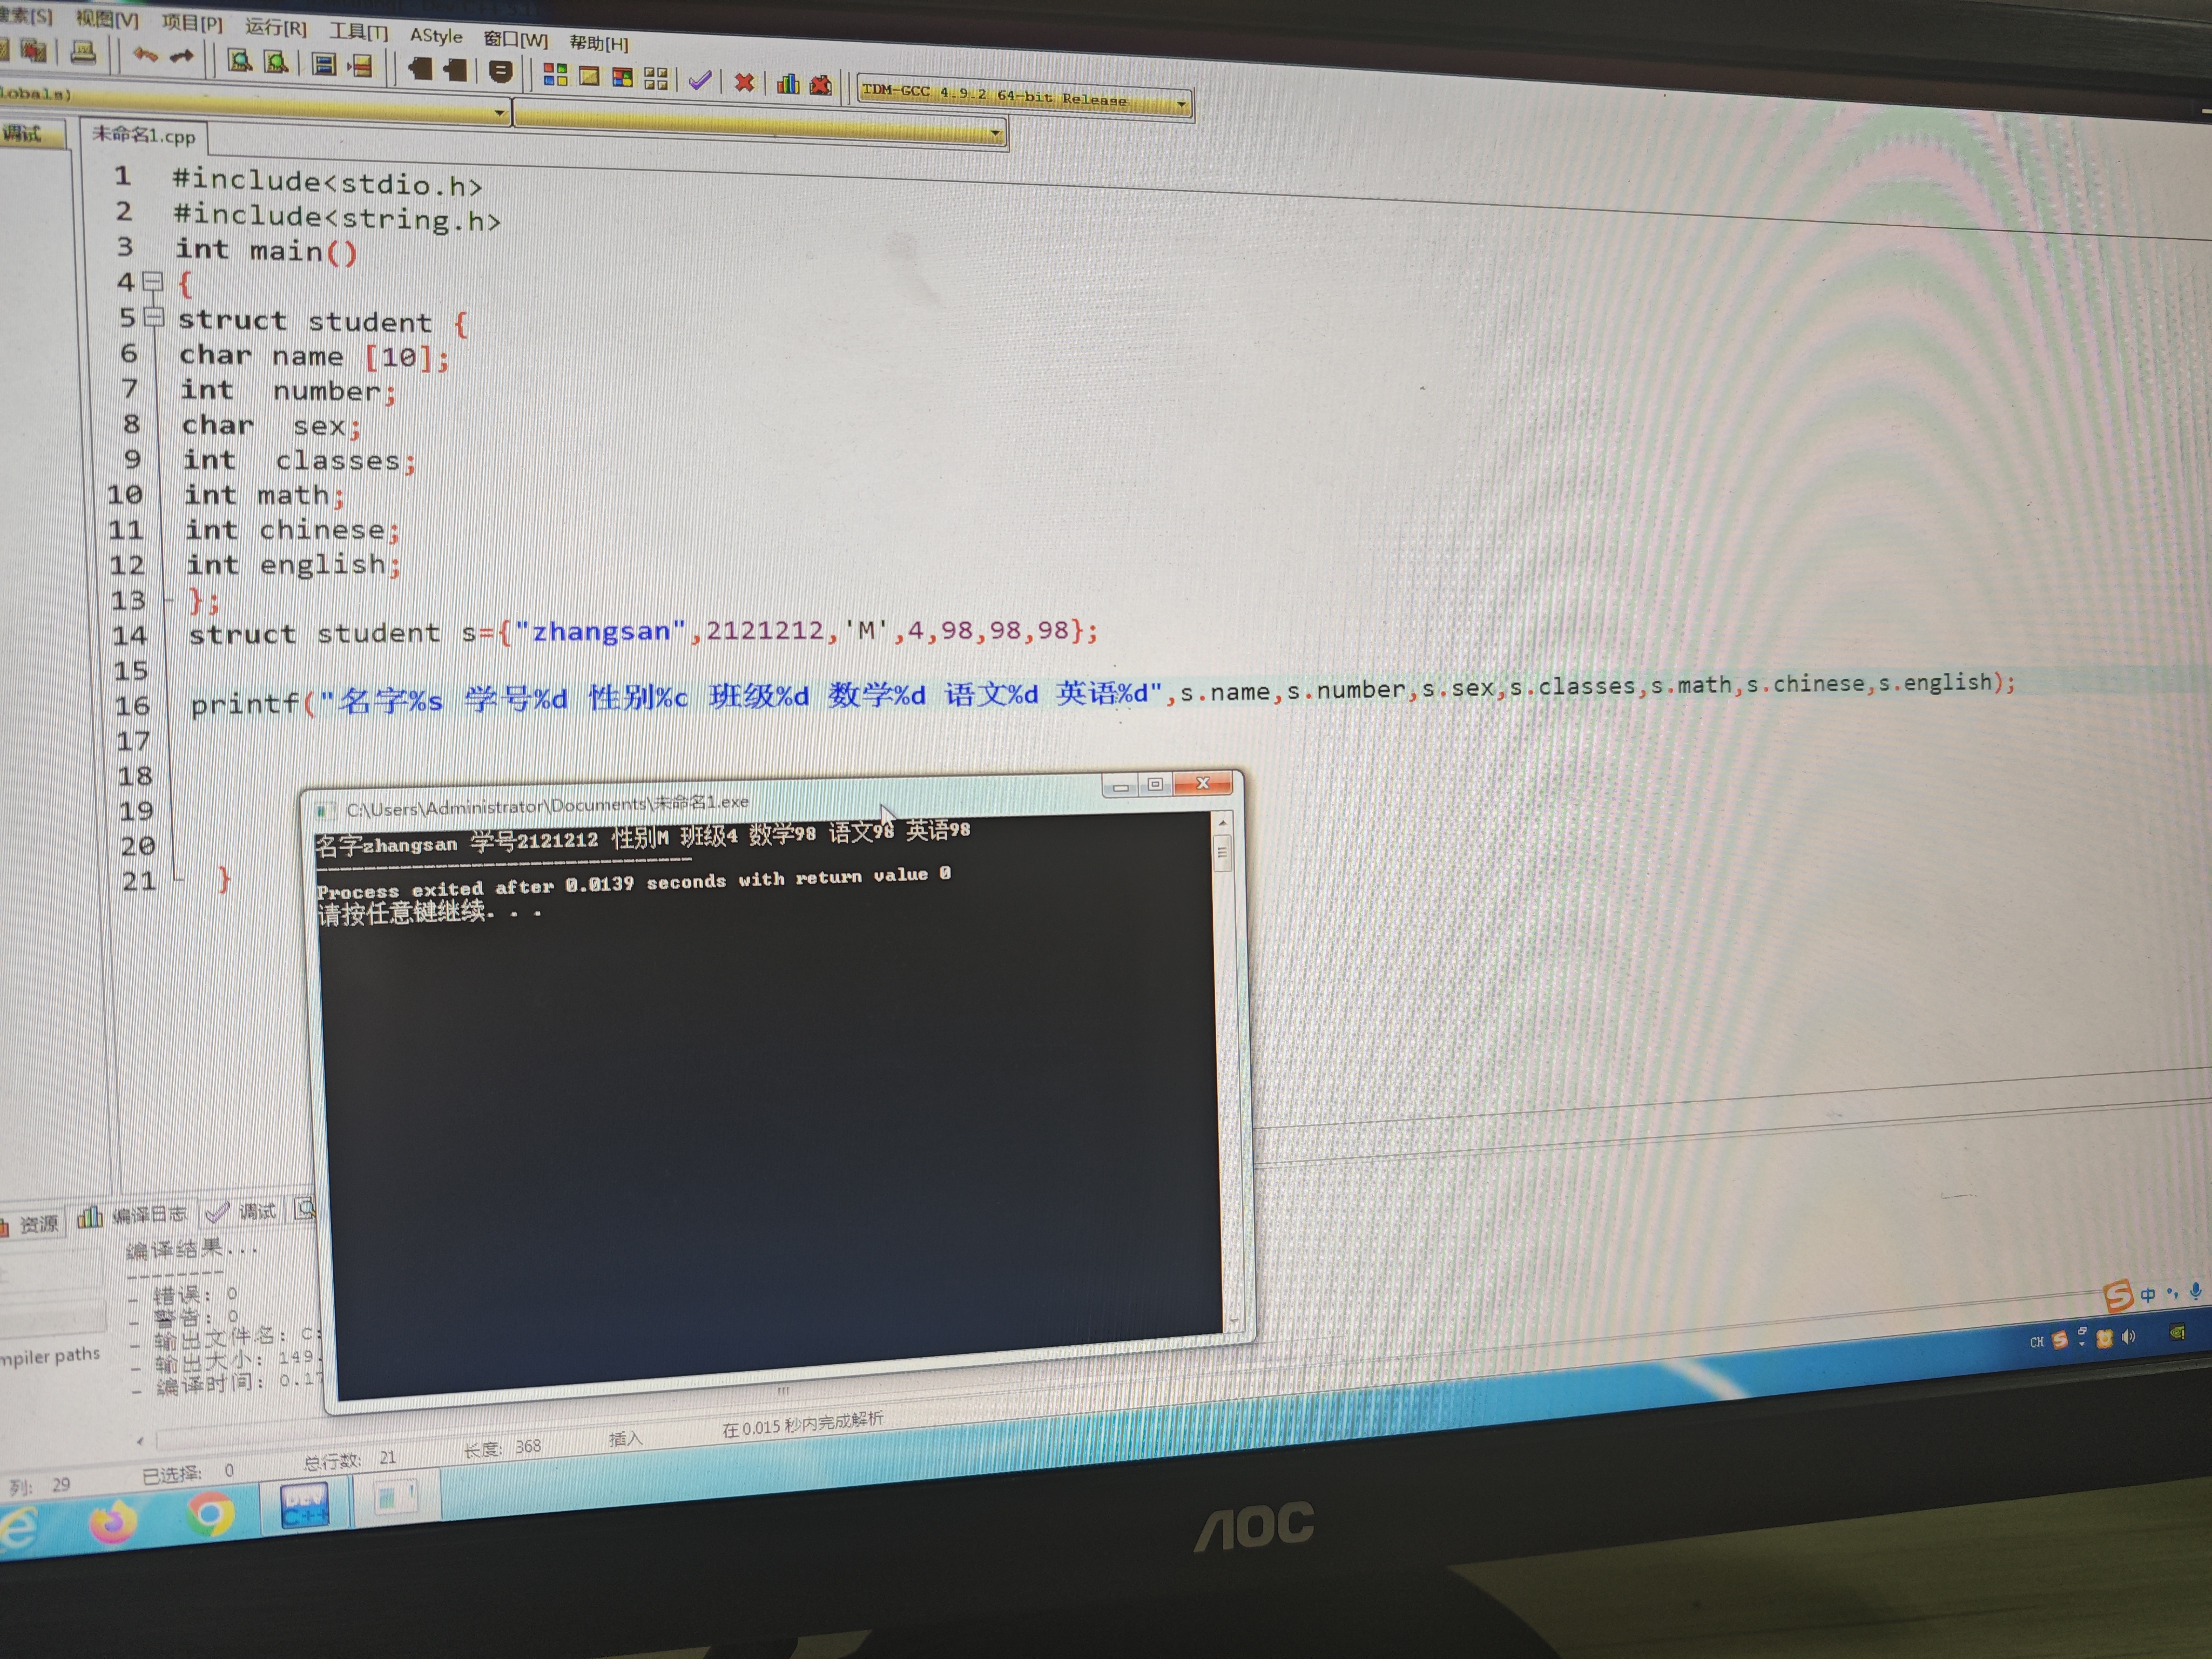
Task: Open the bar-chart profile analysis icon
Action: tap(788, 83)
